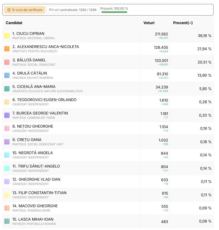Click the gear icon in verification badge
Image resolution: width=219 pixels, height=230 pixels.
pyautogui.click(x=9, y=10)
